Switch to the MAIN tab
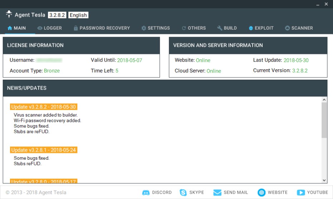Screen dimensions: 333x199 16,28
